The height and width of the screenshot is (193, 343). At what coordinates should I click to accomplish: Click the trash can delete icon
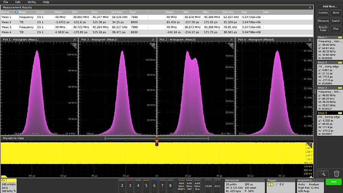(337, 174)
